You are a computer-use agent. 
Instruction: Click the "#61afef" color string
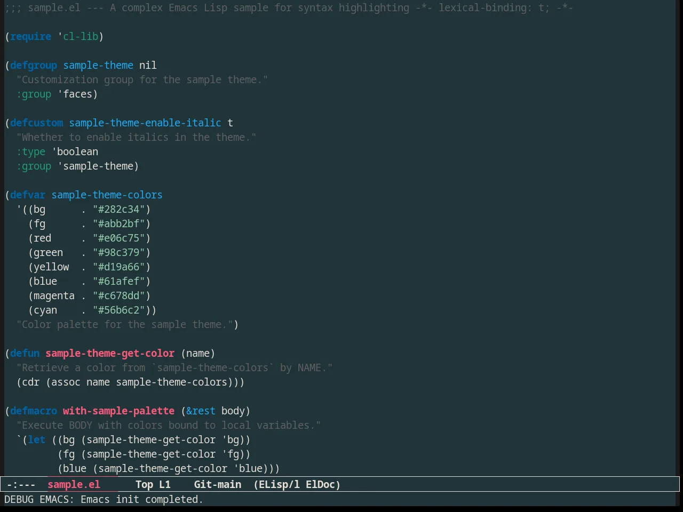pos(119,281)
